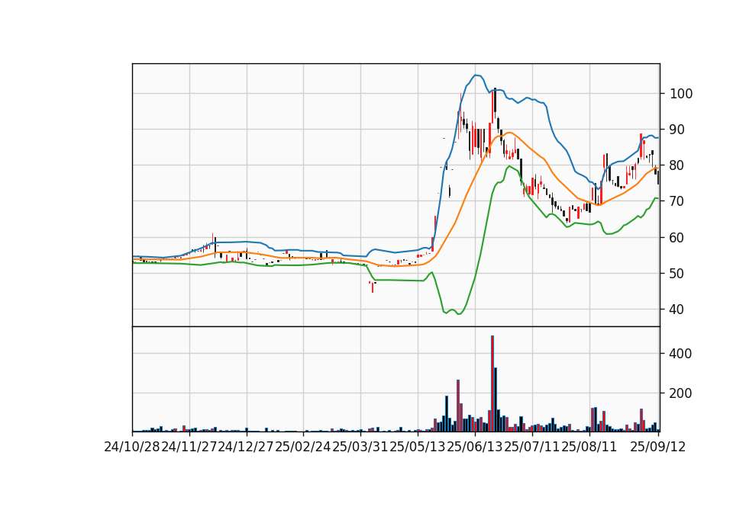Click the green lower band trough below 40

click(459, 313)
